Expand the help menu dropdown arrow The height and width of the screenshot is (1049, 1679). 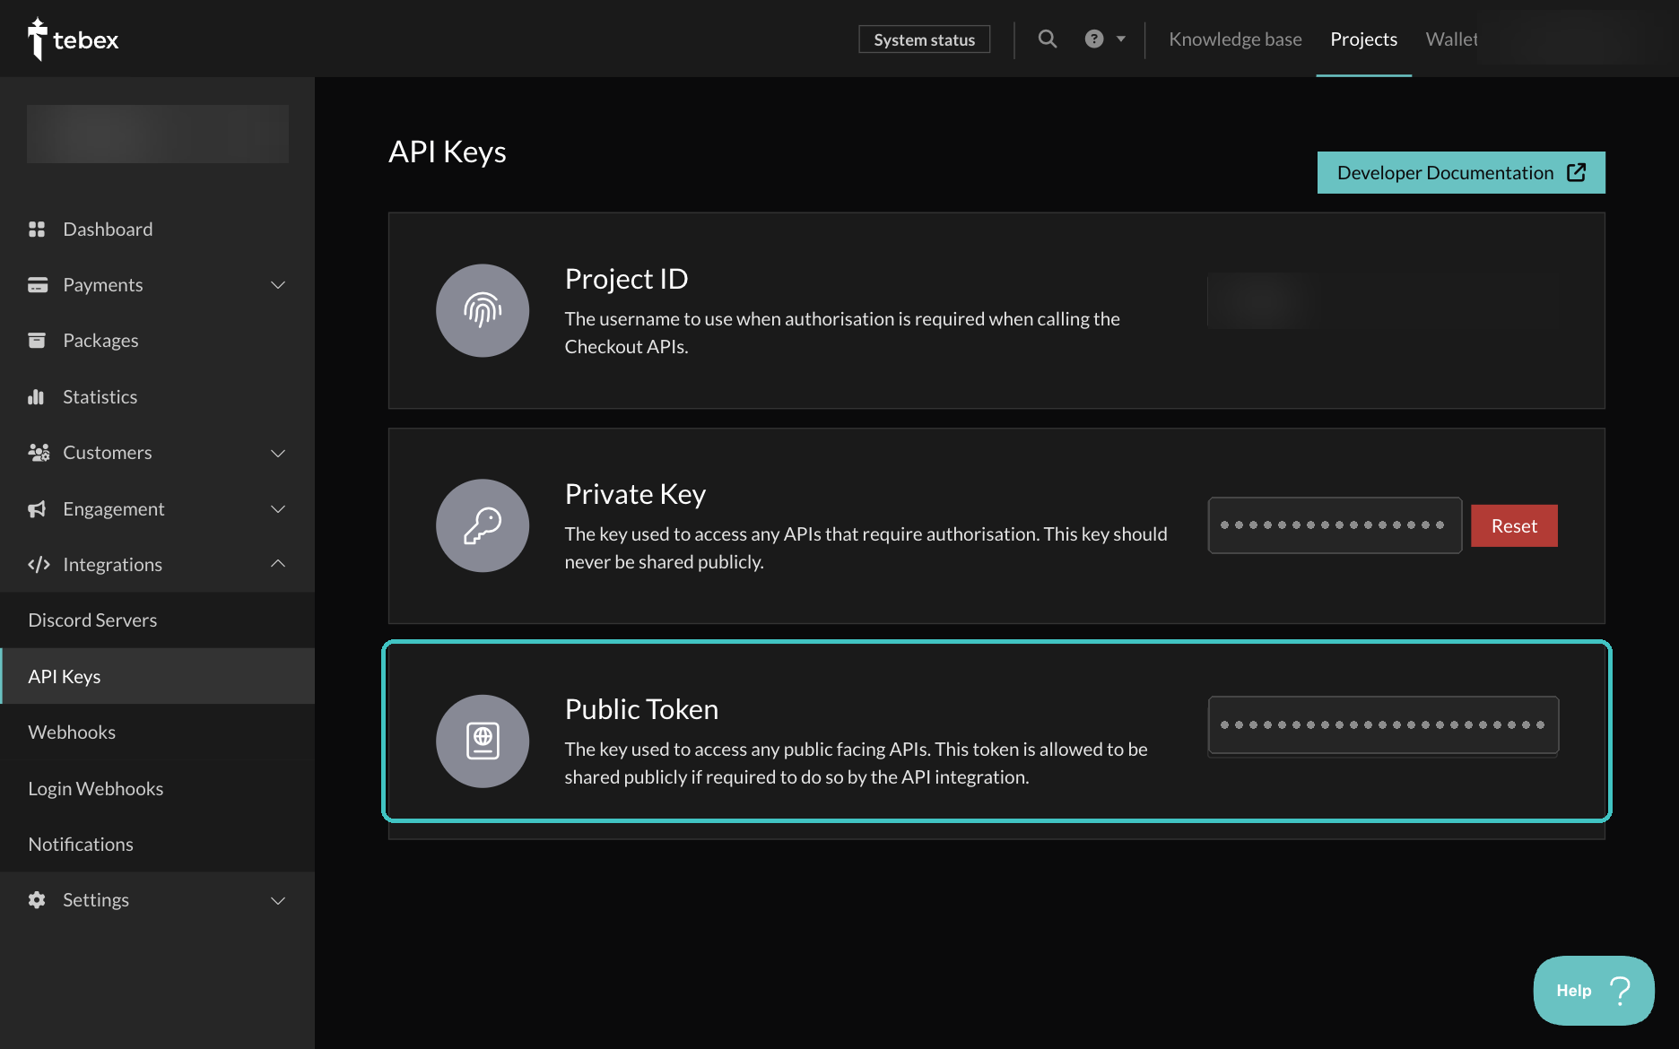click(x=1121, y=39)
